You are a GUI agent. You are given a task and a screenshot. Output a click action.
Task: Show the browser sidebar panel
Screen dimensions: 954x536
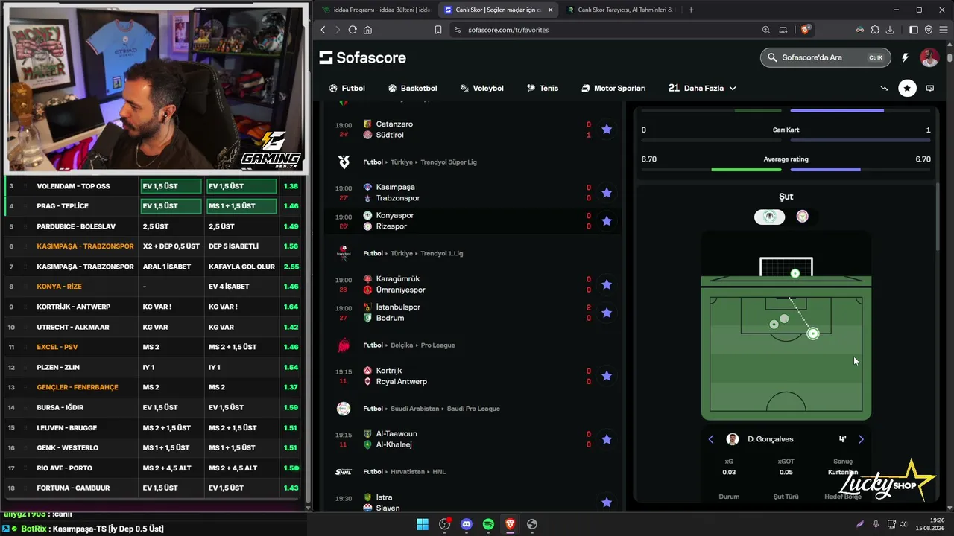tap(914, 30)
